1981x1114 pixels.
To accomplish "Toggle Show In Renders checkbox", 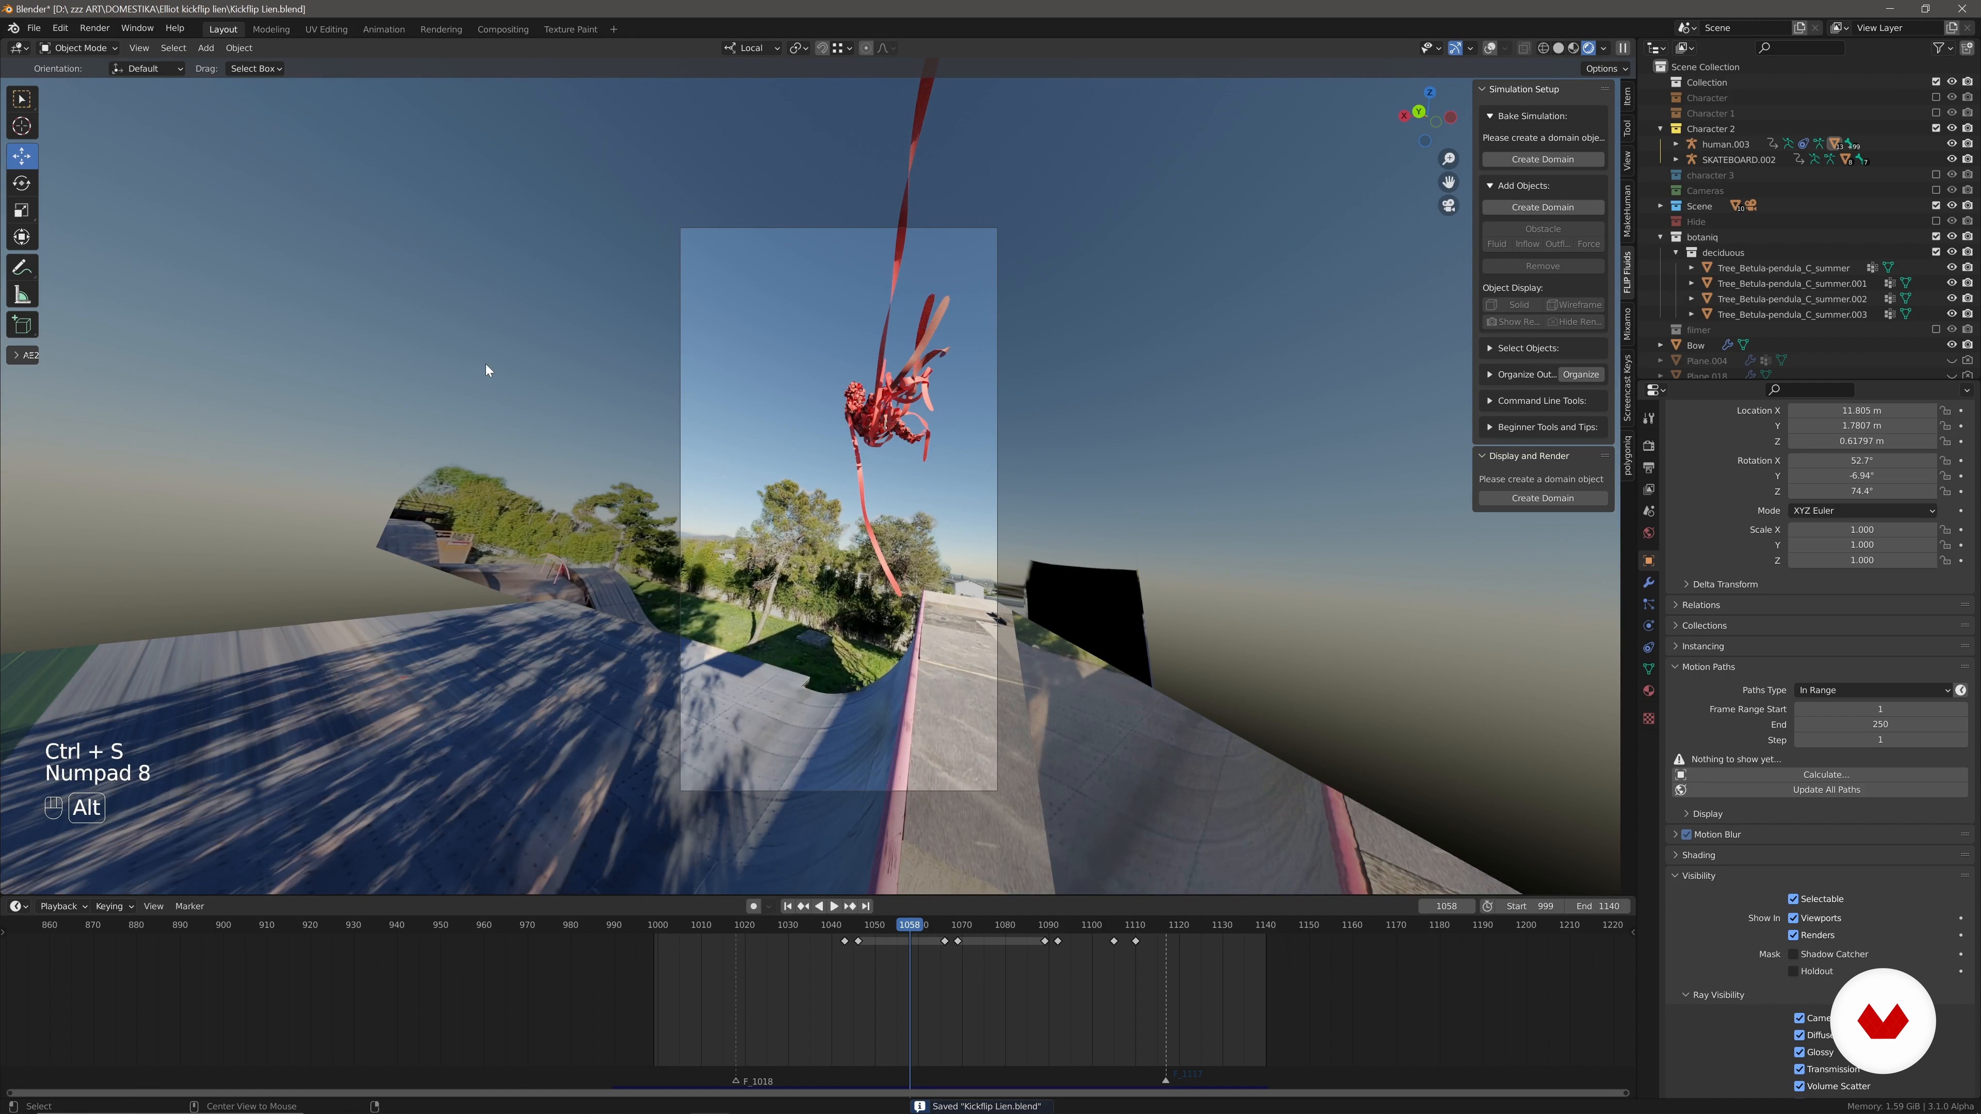I will [x=1793, y=935].
